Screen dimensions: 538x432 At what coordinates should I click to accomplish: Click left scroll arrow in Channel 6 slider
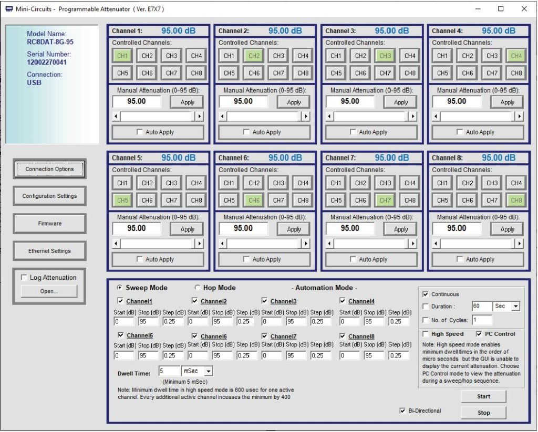pyautogui.click(x=223, y=244)
